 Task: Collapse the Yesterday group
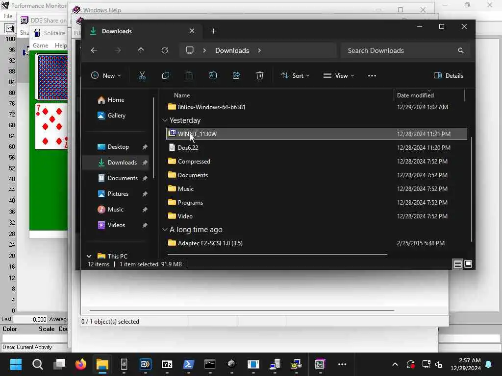165,120
